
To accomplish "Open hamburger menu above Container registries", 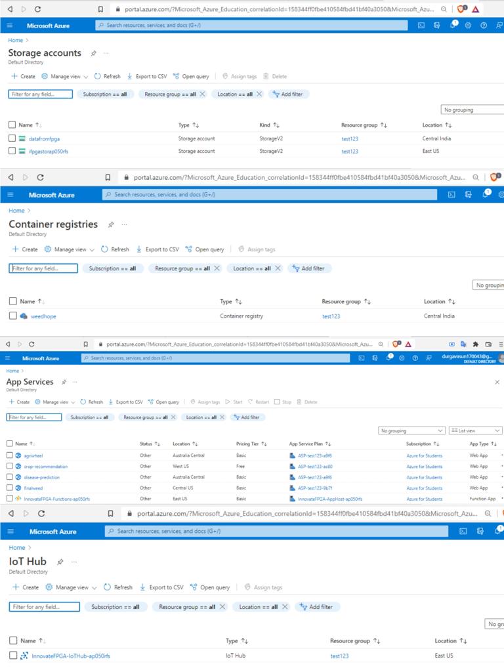I will pyautogui.click(x=10, y=194).
